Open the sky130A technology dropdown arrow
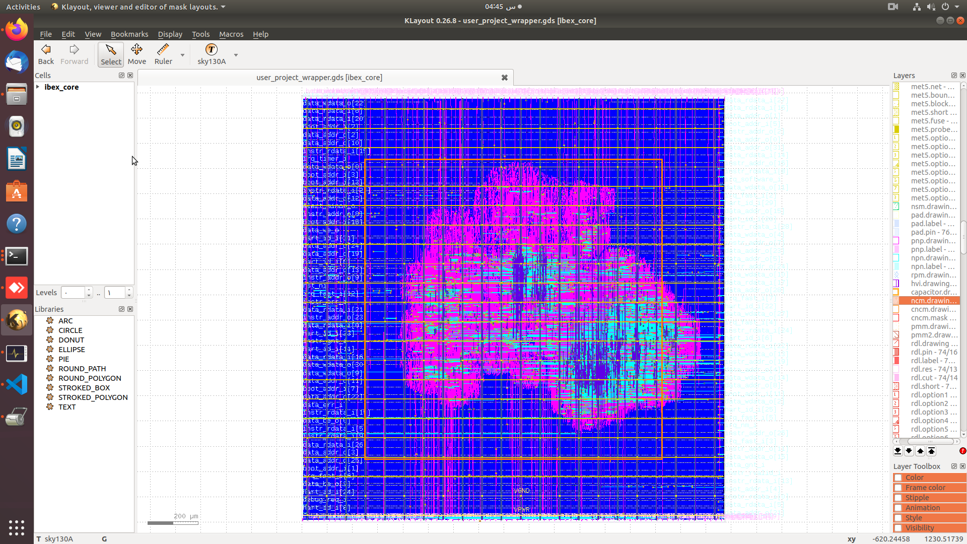This screenshot has width=967, height=544. point(236,55)
